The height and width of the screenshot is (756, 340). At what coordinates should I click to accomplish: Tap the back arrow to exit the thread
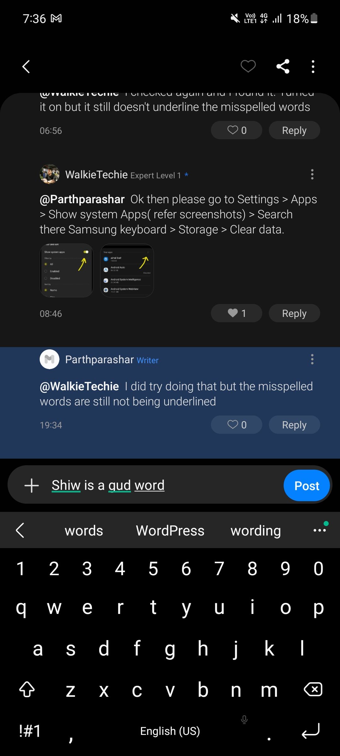coord(26,66)
